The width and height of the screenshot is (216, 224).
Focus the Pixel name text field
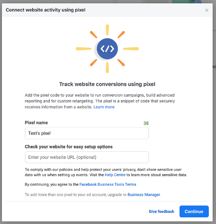pos(87,133)
